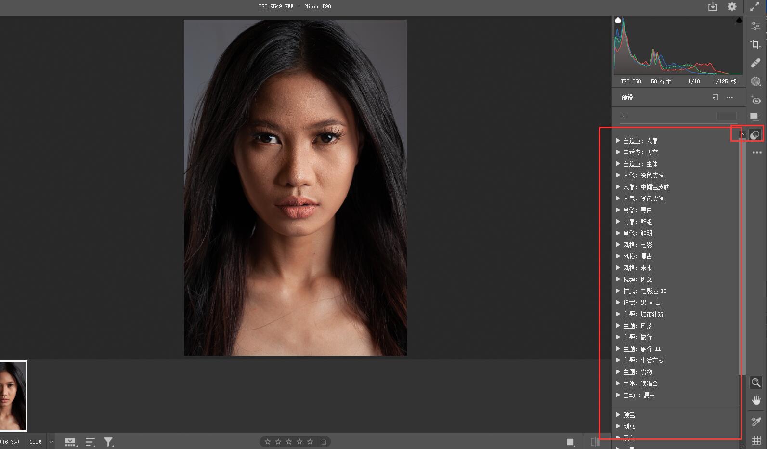767x449 pixels.
Task: Open the Snapshots stacked-squares icon
Action: pyautogui.click(x=754, y=117)
